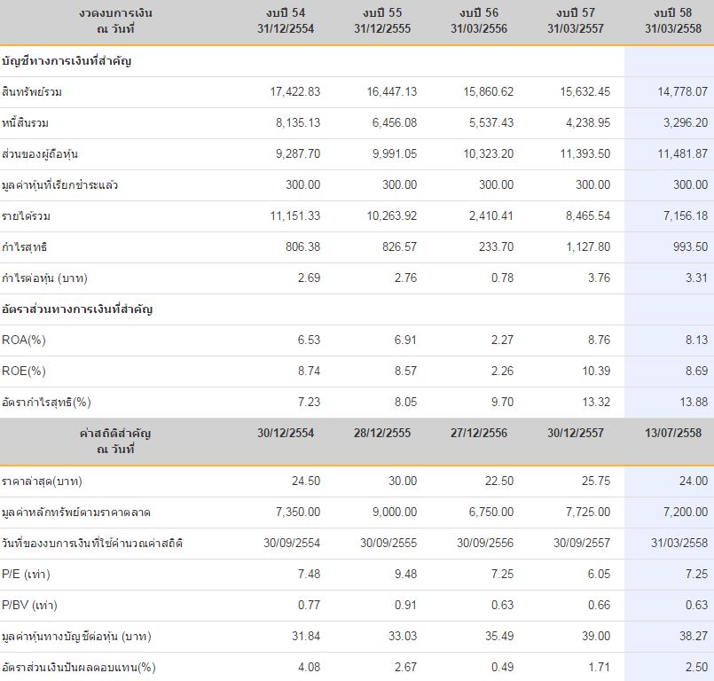This screenshot has height=681, width=714.
Task: Click P/E value 6.05
Action: (599, 574)
